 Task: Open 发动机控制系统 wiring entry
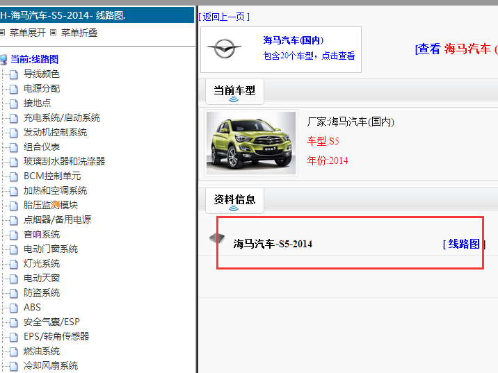coord(55,132)
